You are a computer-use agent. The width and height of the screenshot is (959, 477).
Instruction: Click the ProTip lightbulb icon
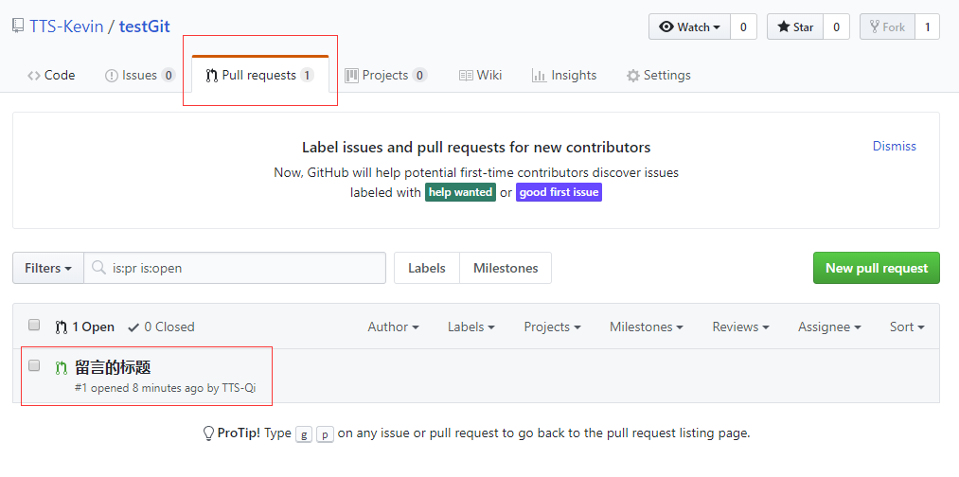click(208, 433)
